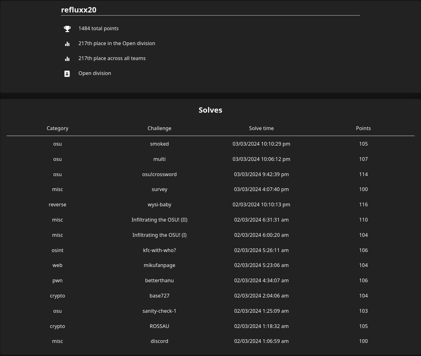The width and height of the screenshot is (421, 356).
Task: Click the 1484 total points text
Action: pyautogui.click(x=98, y=28)
